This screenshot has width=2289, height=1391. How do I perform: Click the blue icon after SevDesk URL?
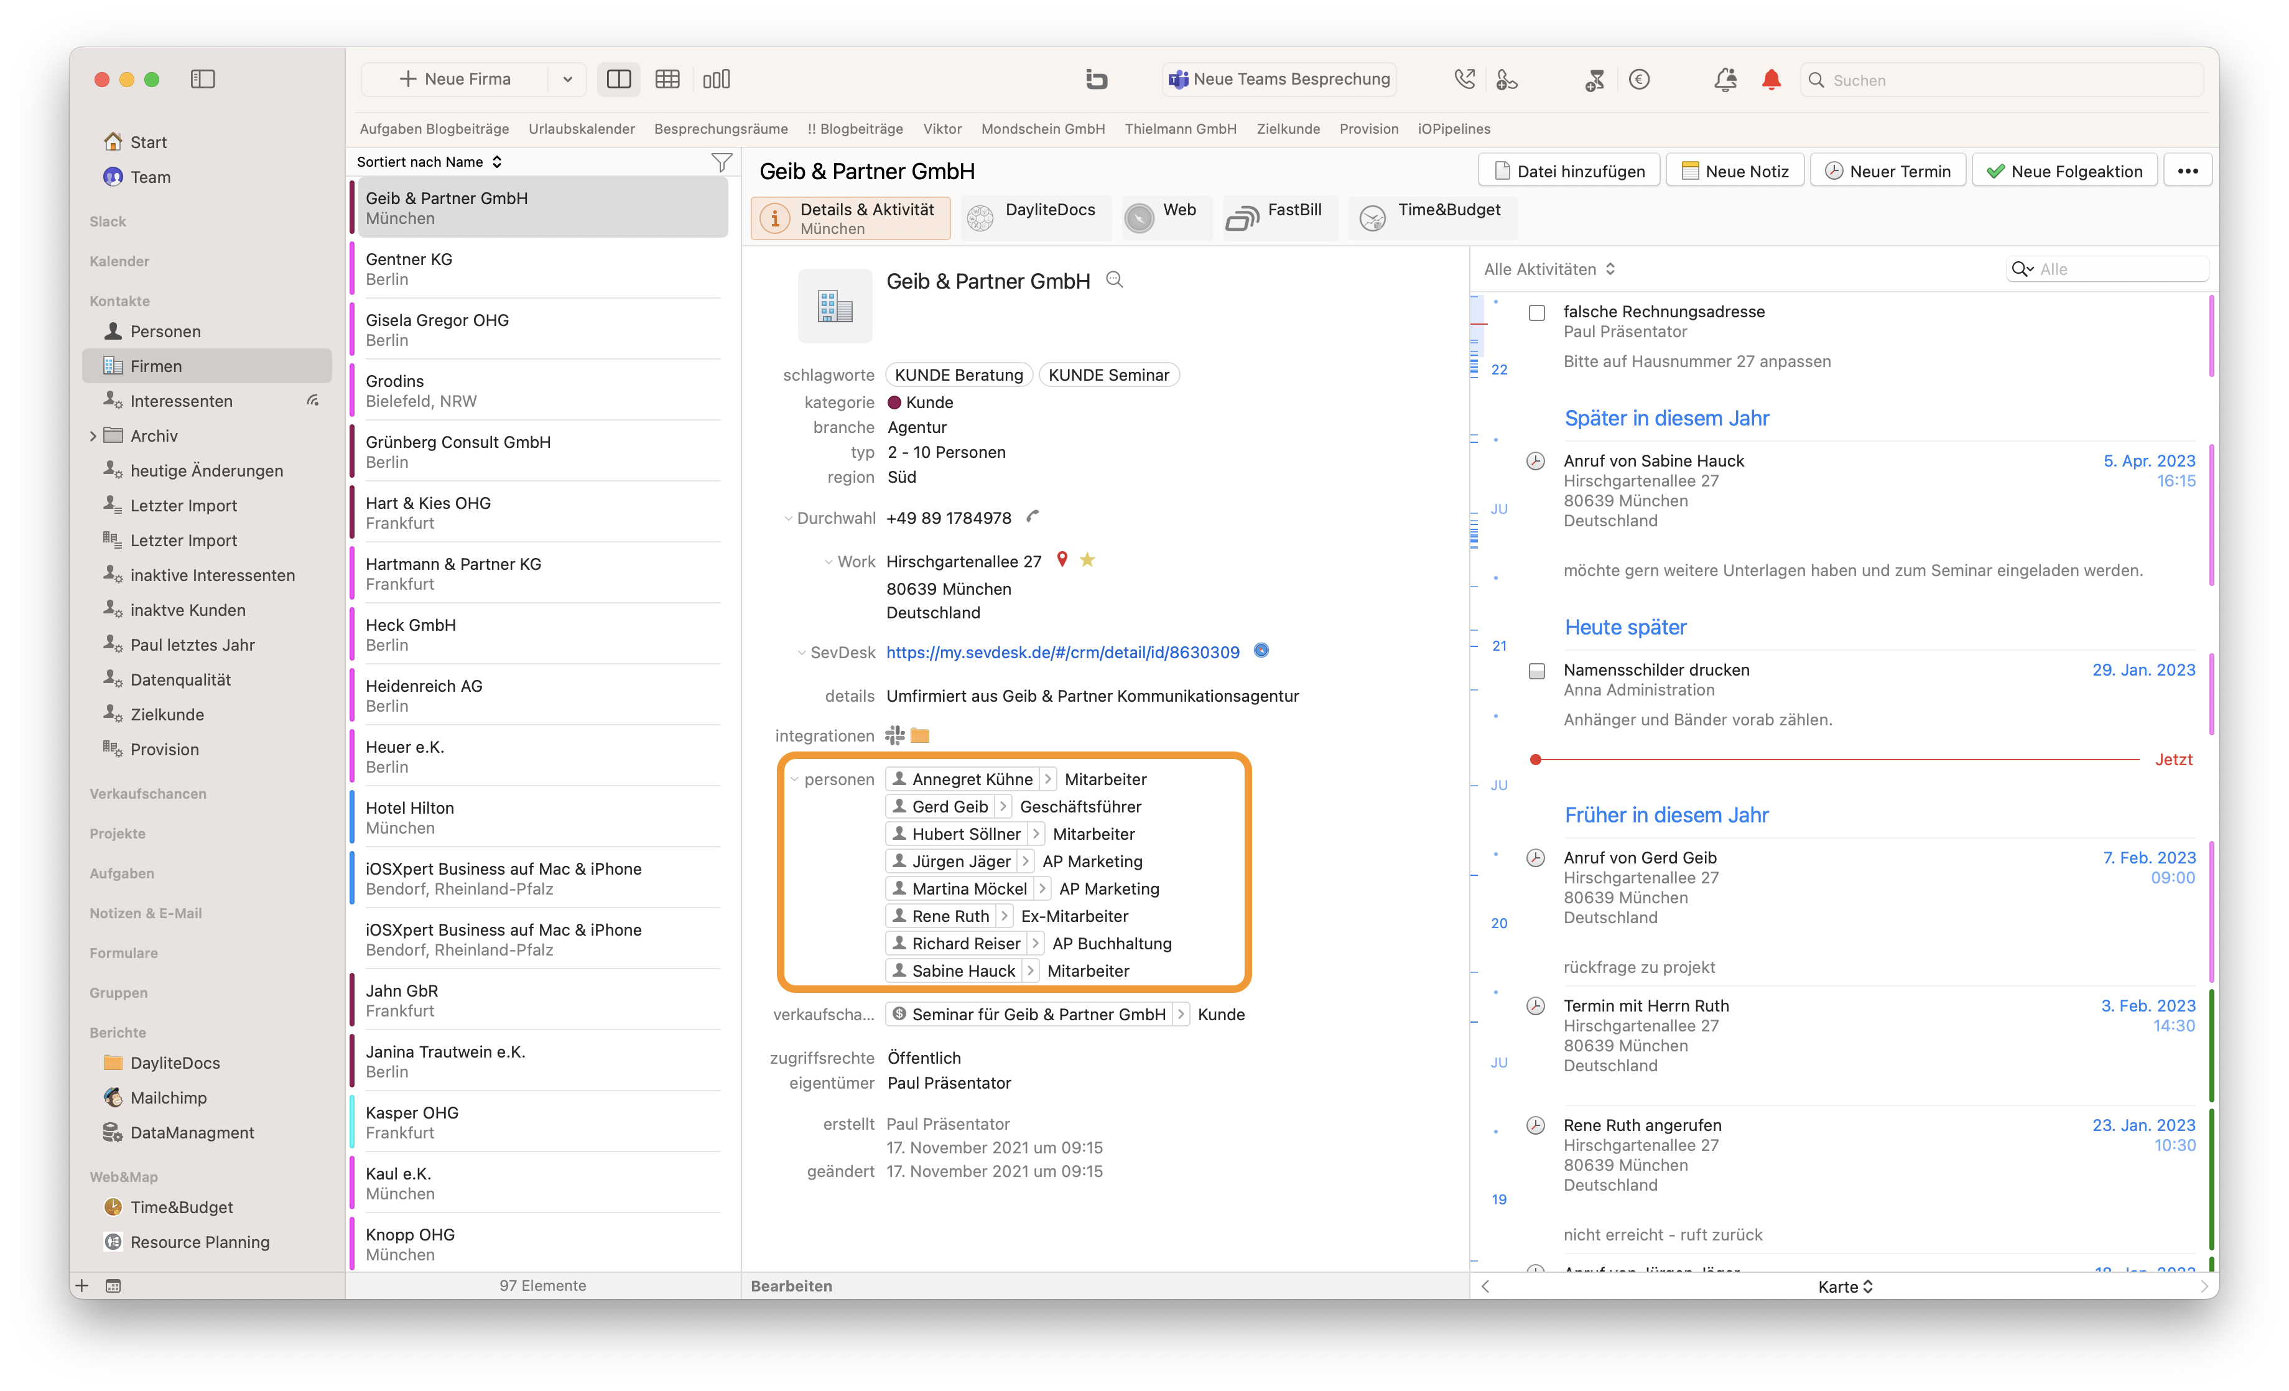click(1261, 651)
